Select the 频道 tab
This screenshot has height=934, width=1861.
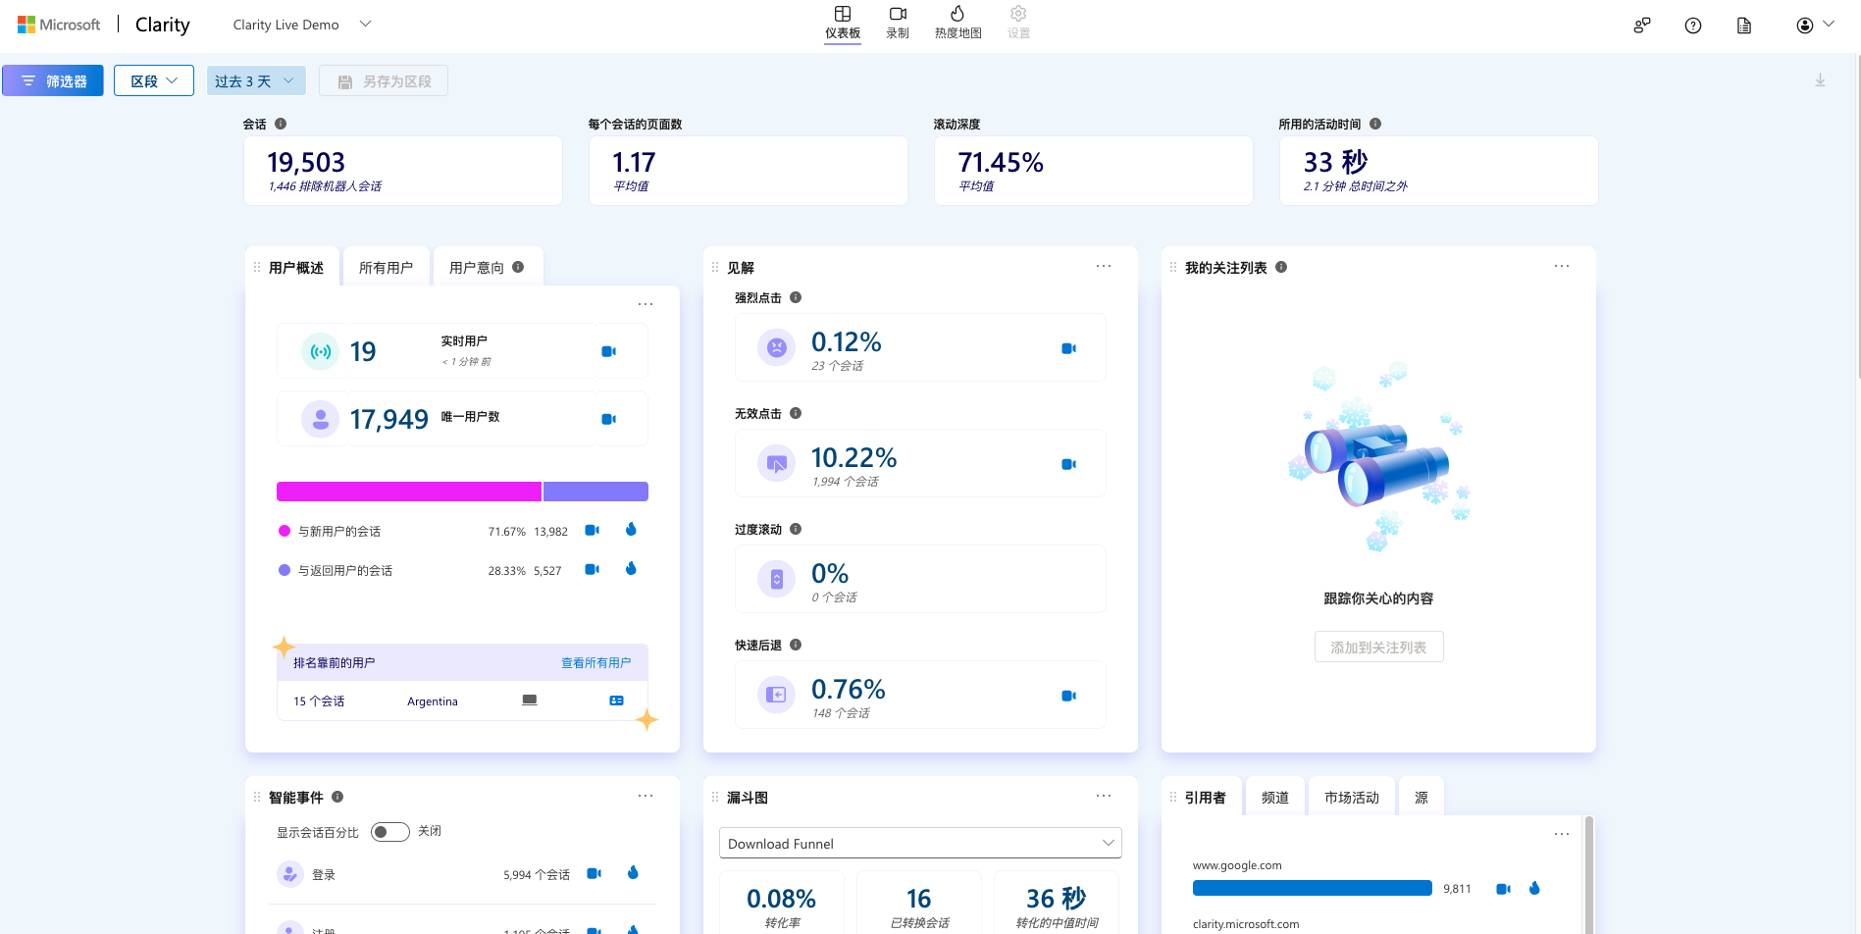[x=1275, y=797]
